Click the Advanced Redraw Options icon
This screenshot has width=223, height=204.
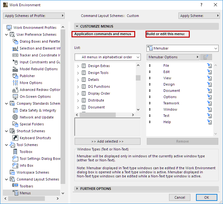(15, 90)
